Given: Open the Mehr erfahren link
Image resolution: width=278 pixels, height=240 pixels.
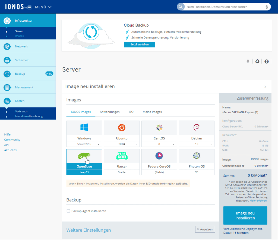Looking at the screenshot, I should click(x=258, y=200).
